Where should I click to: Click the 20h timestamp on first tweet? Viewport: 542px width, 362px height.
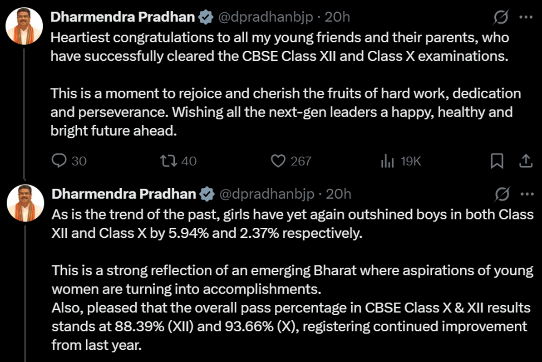click(337, 18)
